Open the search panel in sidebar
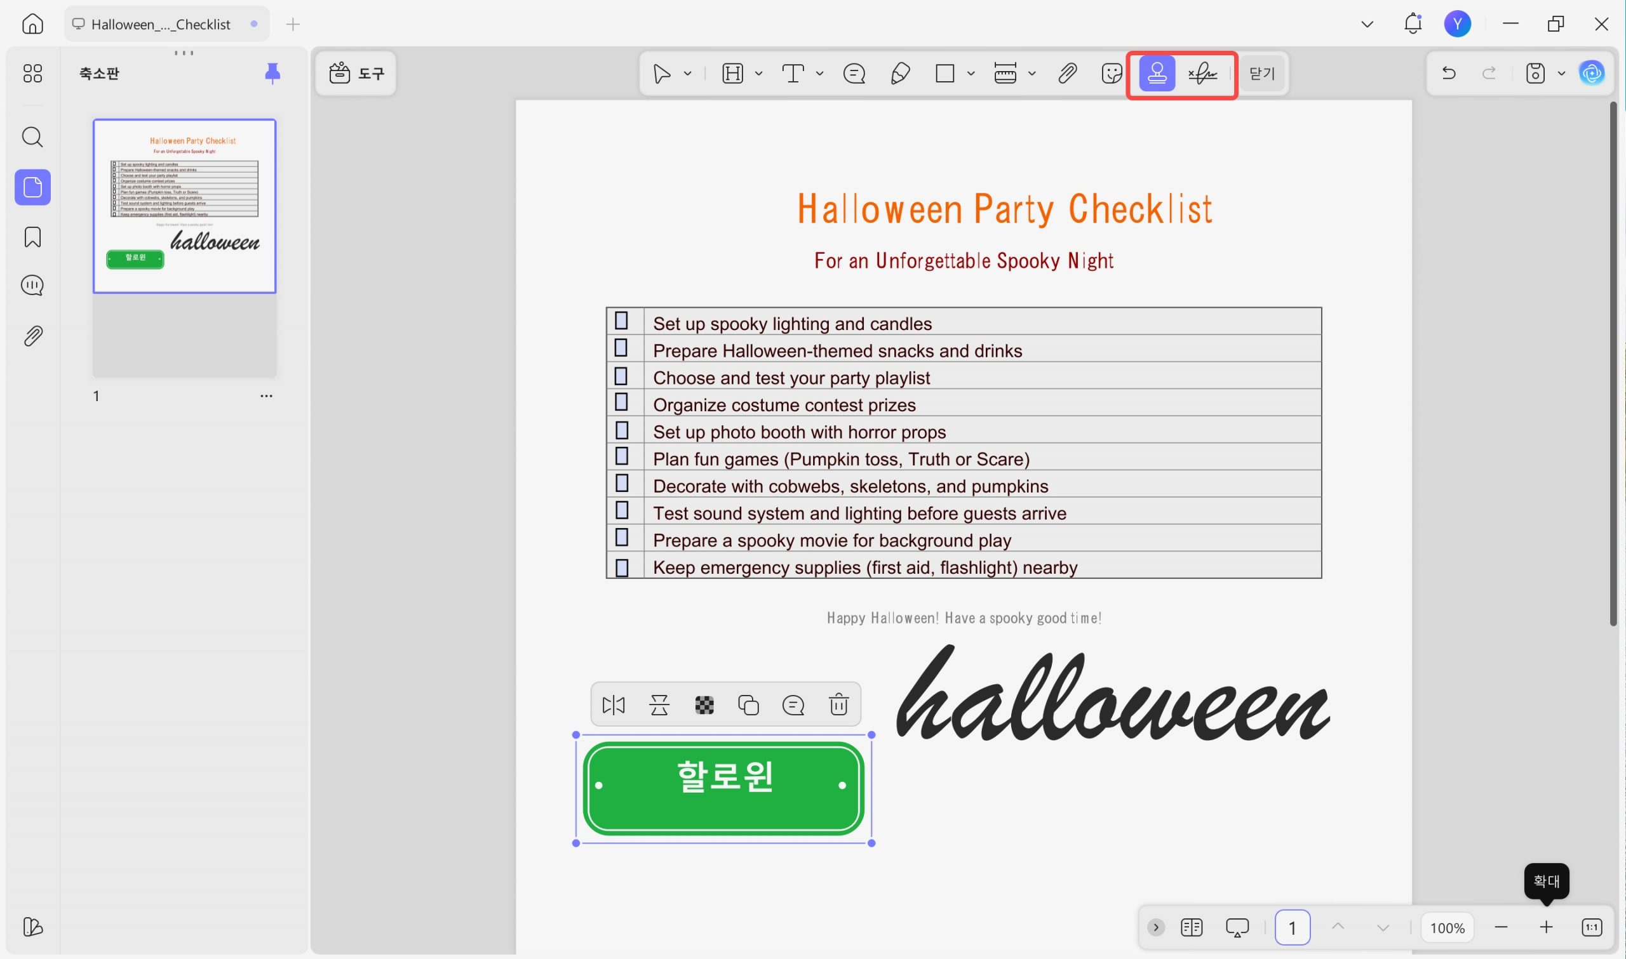The image size is (1626, 959). pos(32,137)
